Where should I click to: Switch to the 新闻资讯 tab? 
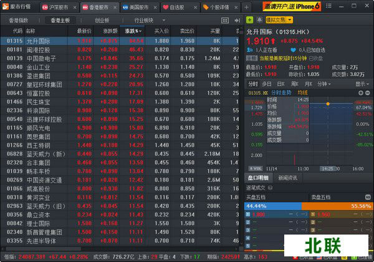[x=287, y=178]
